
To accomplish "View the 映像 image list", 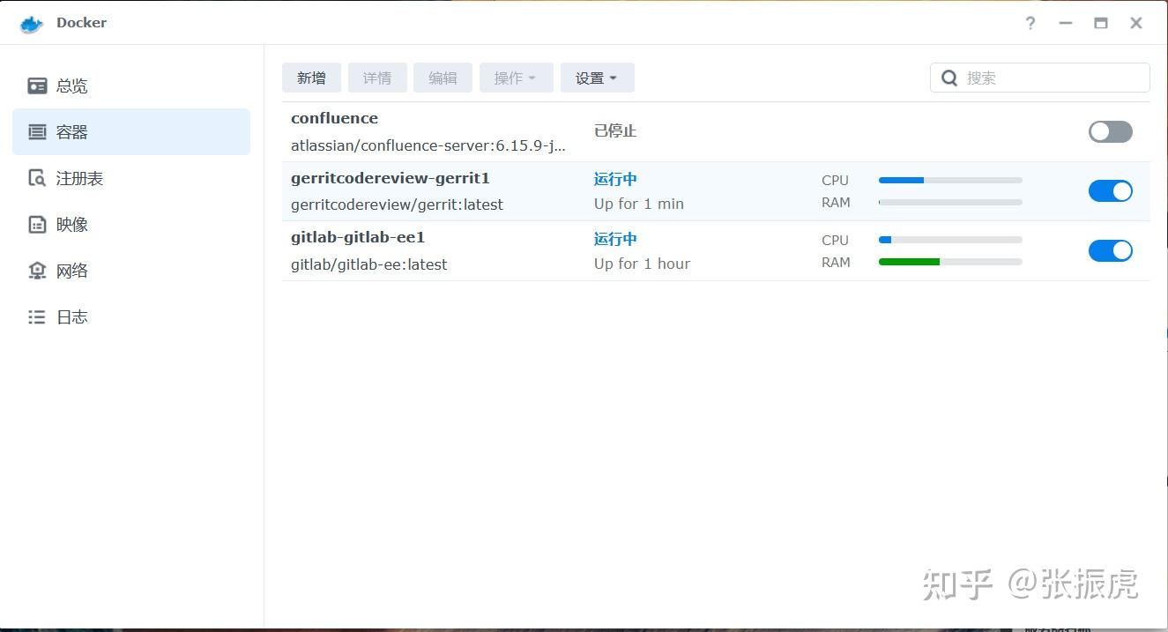I will (72, 224).
